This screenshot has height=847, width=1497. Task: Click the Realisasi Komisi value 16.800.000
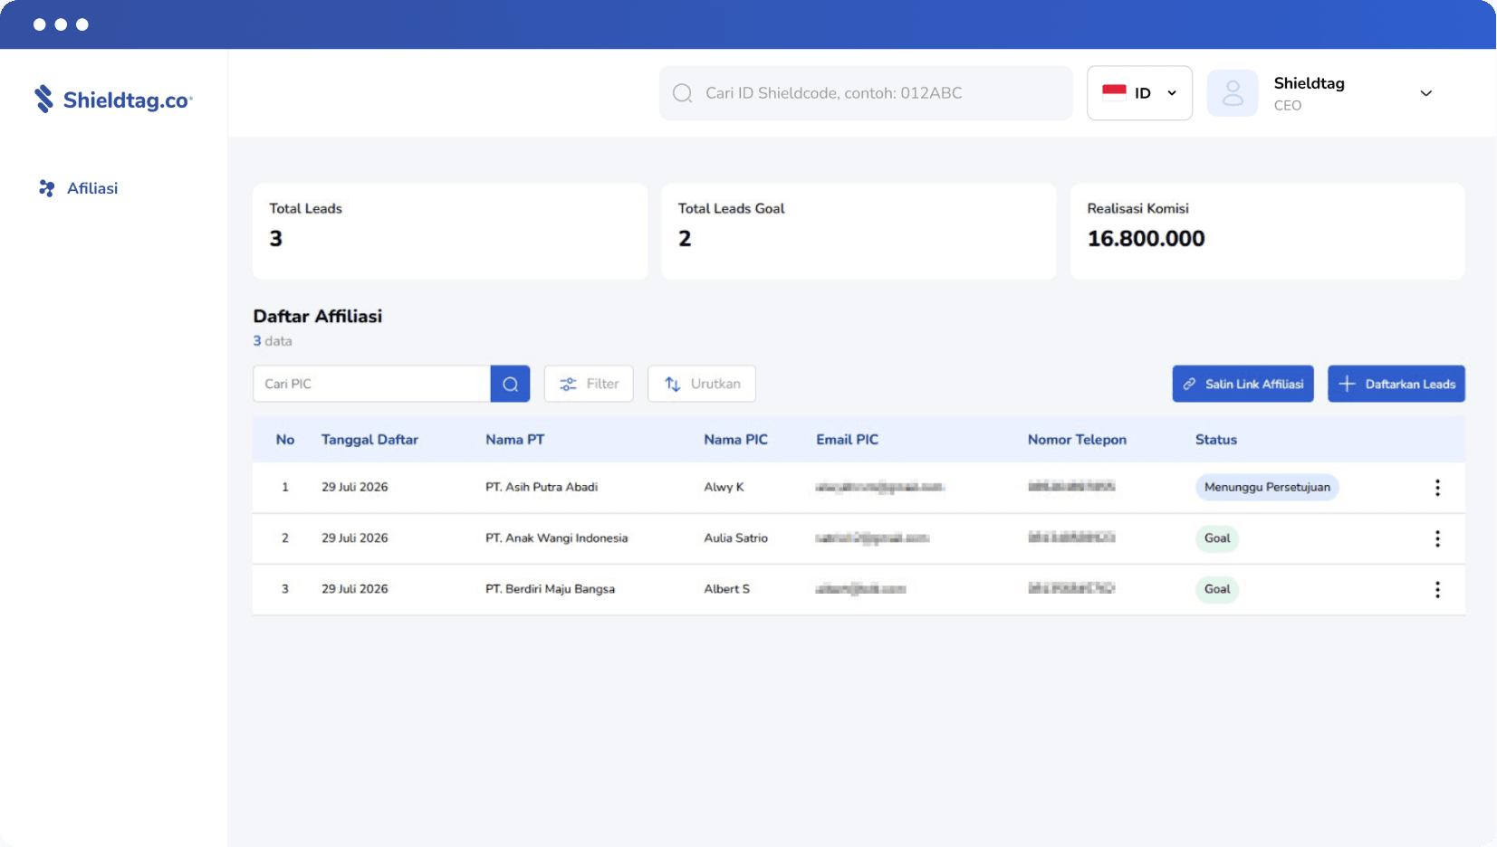[x=1146, y=239]
